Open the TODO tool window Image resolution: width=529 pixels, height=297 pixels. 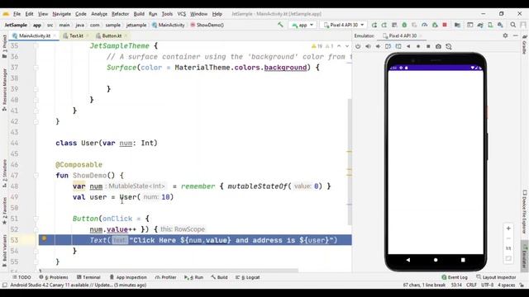click(x=21, y=277)
